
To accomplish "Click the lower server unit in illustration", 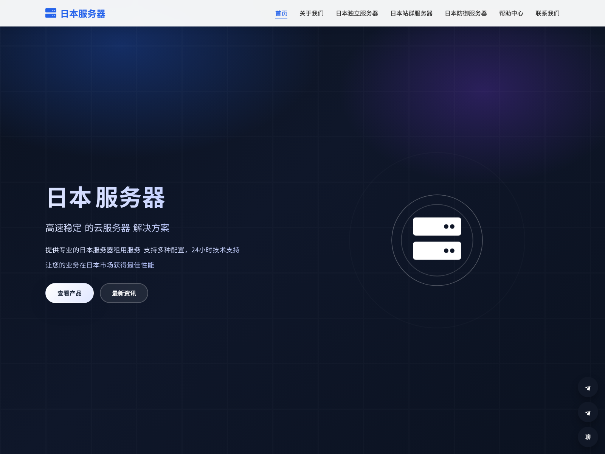I will tap(437, 251).
